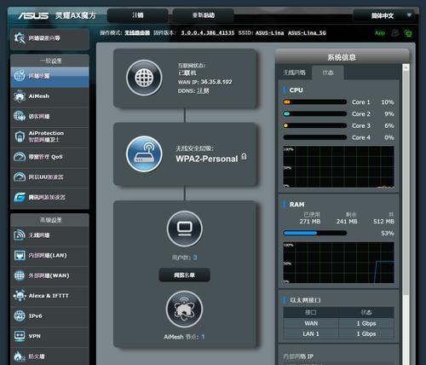Screen dimensions: 426x365
Task: Click the Core 1 CPU usage bar
Action: (x=315, y=102)
